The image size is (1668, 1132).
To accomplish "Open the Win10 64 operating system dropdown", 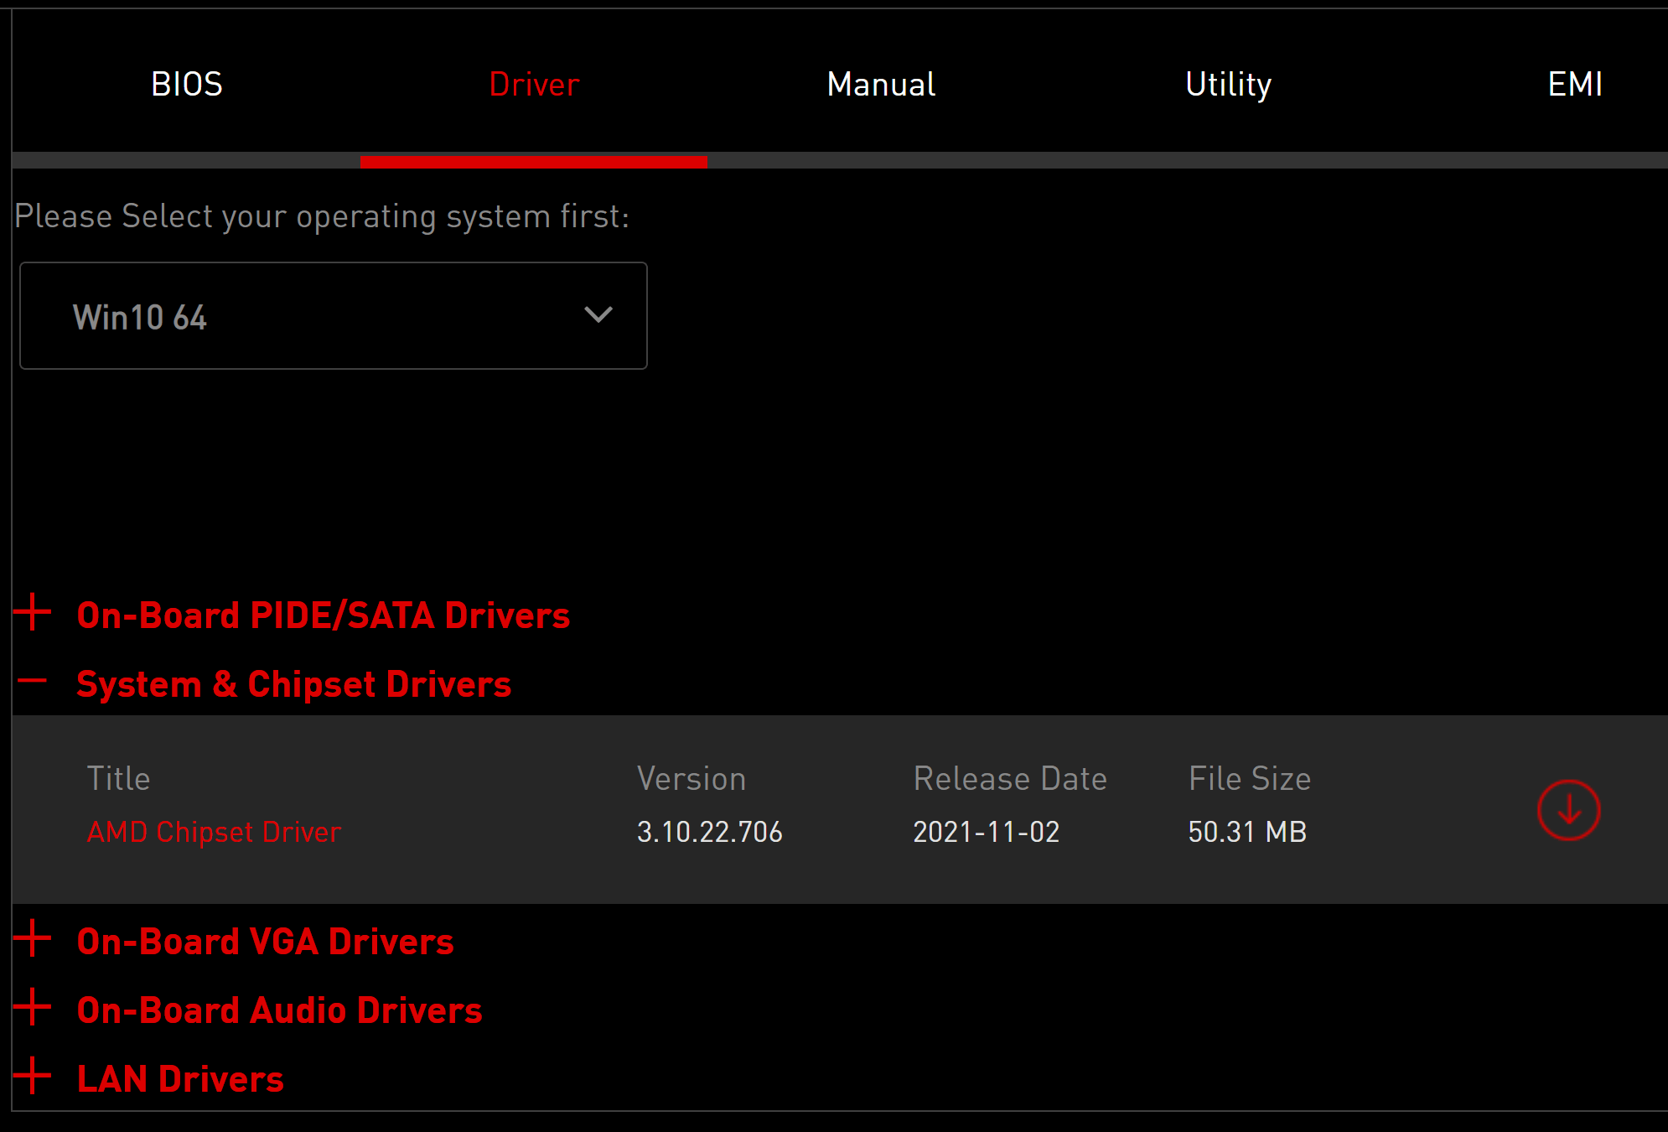I will [x=333, y=316].
